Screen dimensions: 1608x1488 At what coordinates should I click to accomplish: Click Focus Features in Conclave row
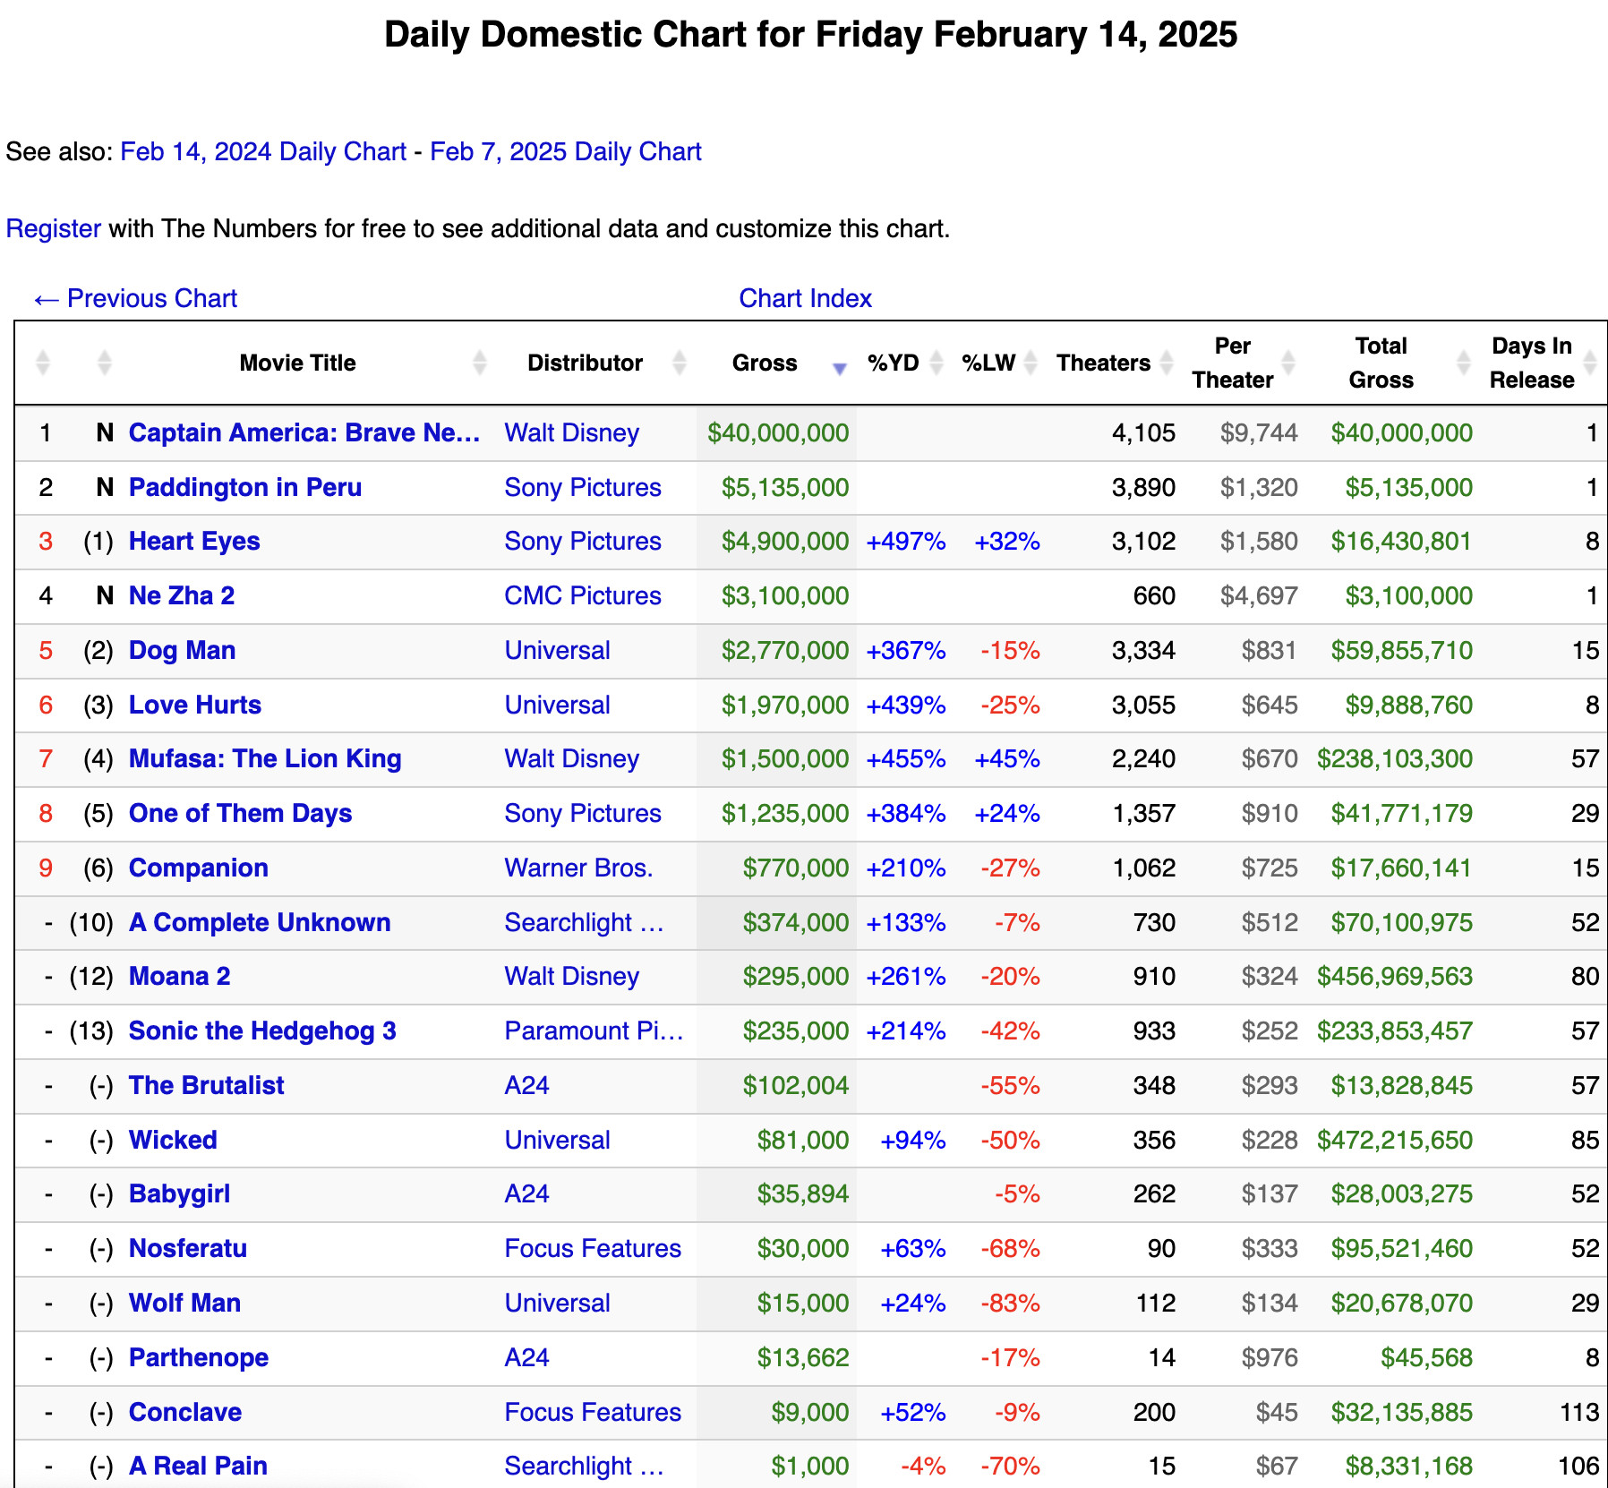(593, 1412)
